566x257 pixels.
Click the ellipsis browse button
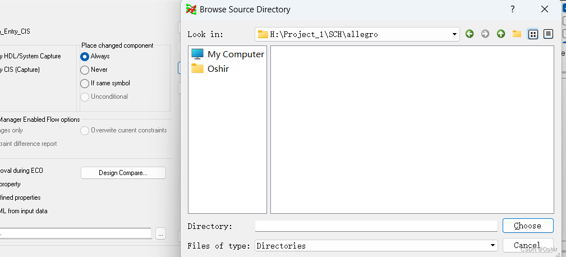(x=160, y=233)
